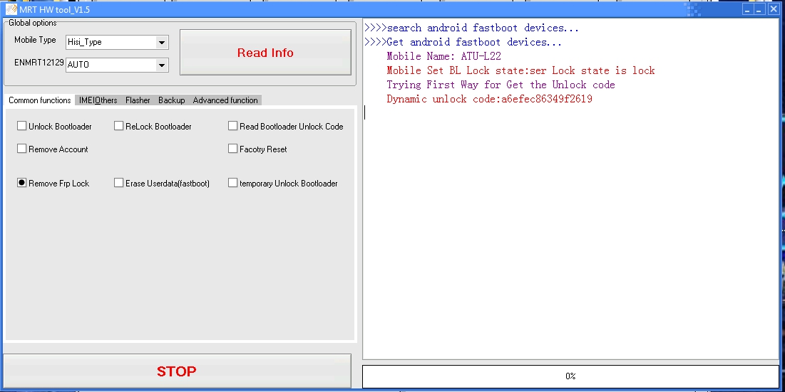Minimize the MRT HW tool window

749,9
